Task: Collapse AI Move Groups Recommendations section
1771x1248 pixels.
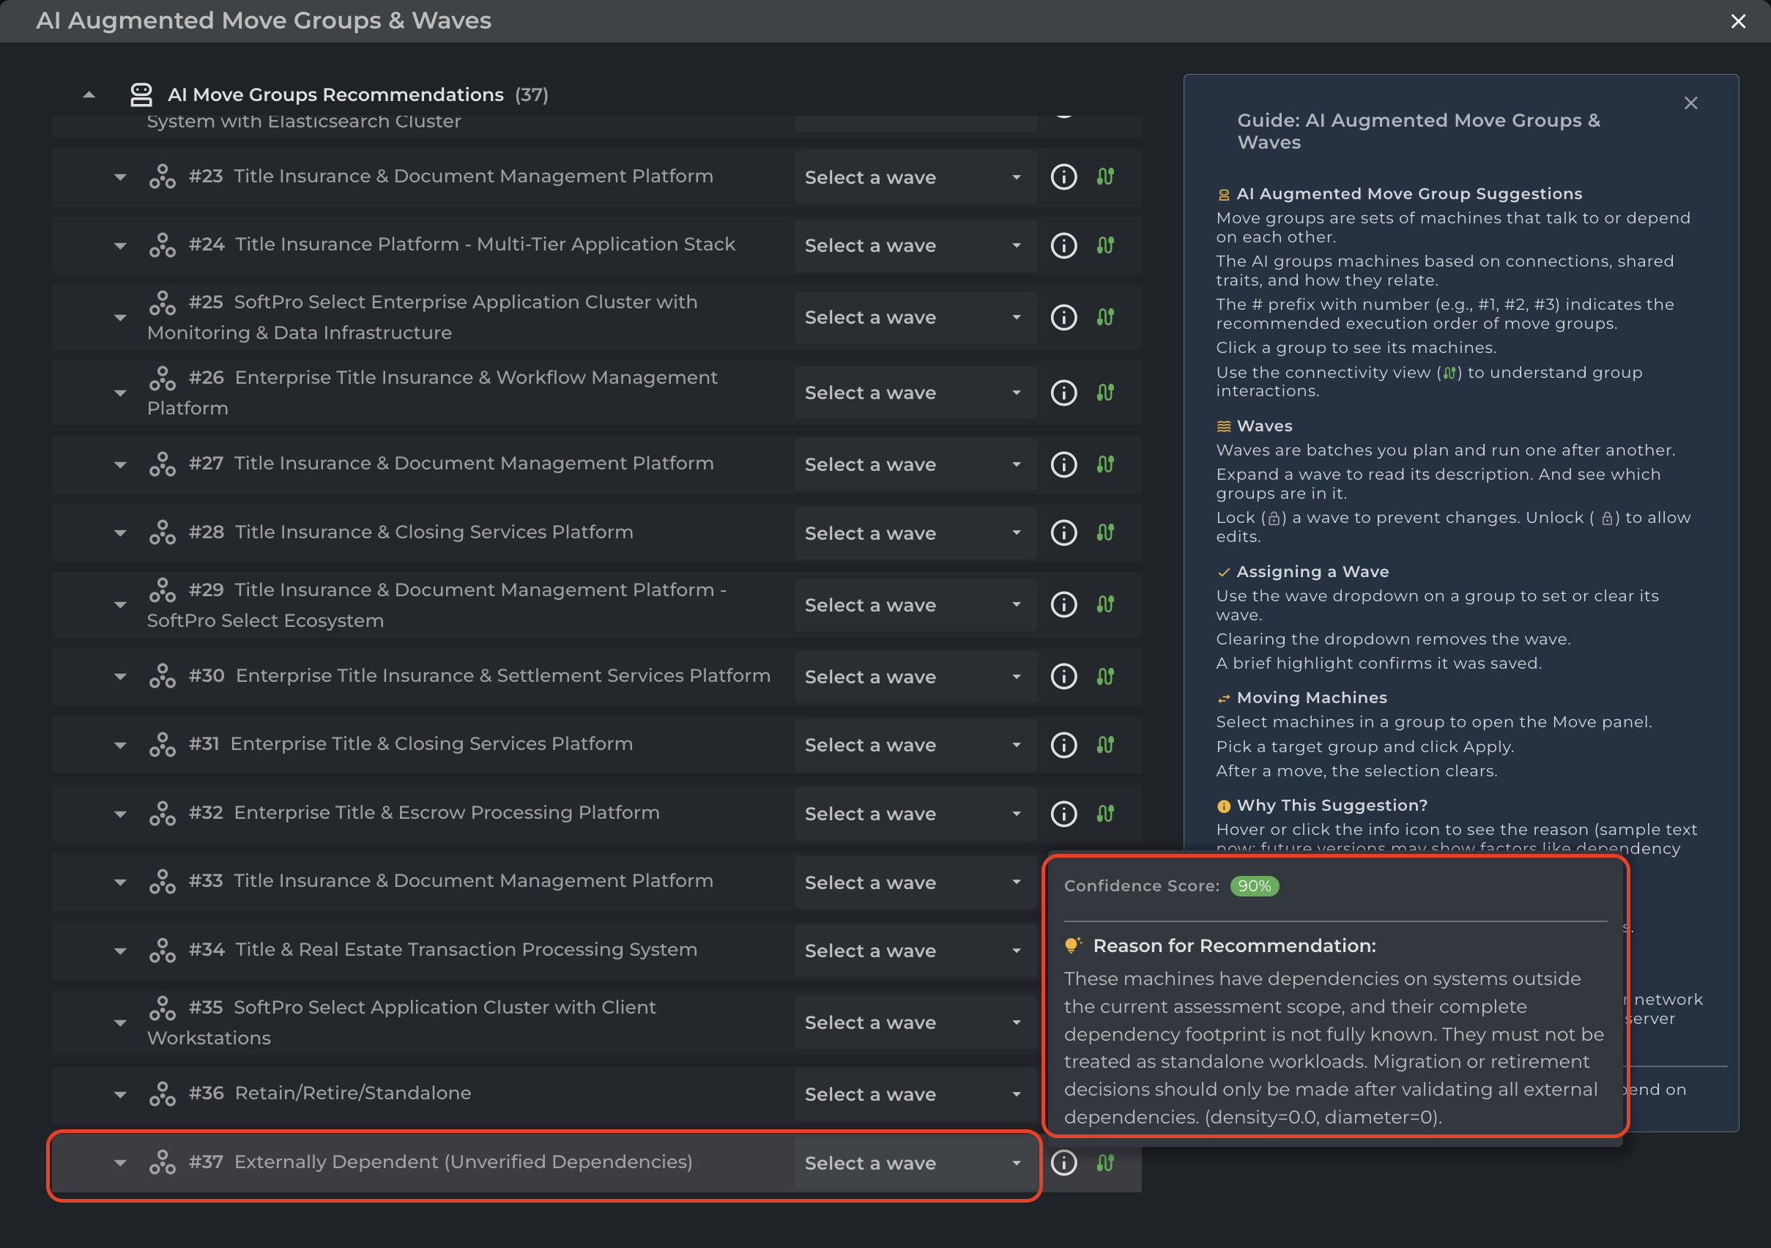Action: (x=89, y=95)
